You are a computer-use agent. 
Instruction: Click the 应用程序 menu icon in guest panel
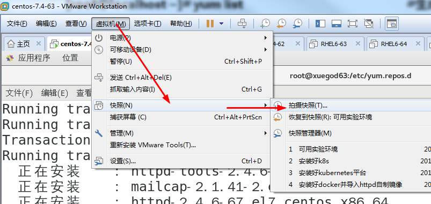[10, 58]
